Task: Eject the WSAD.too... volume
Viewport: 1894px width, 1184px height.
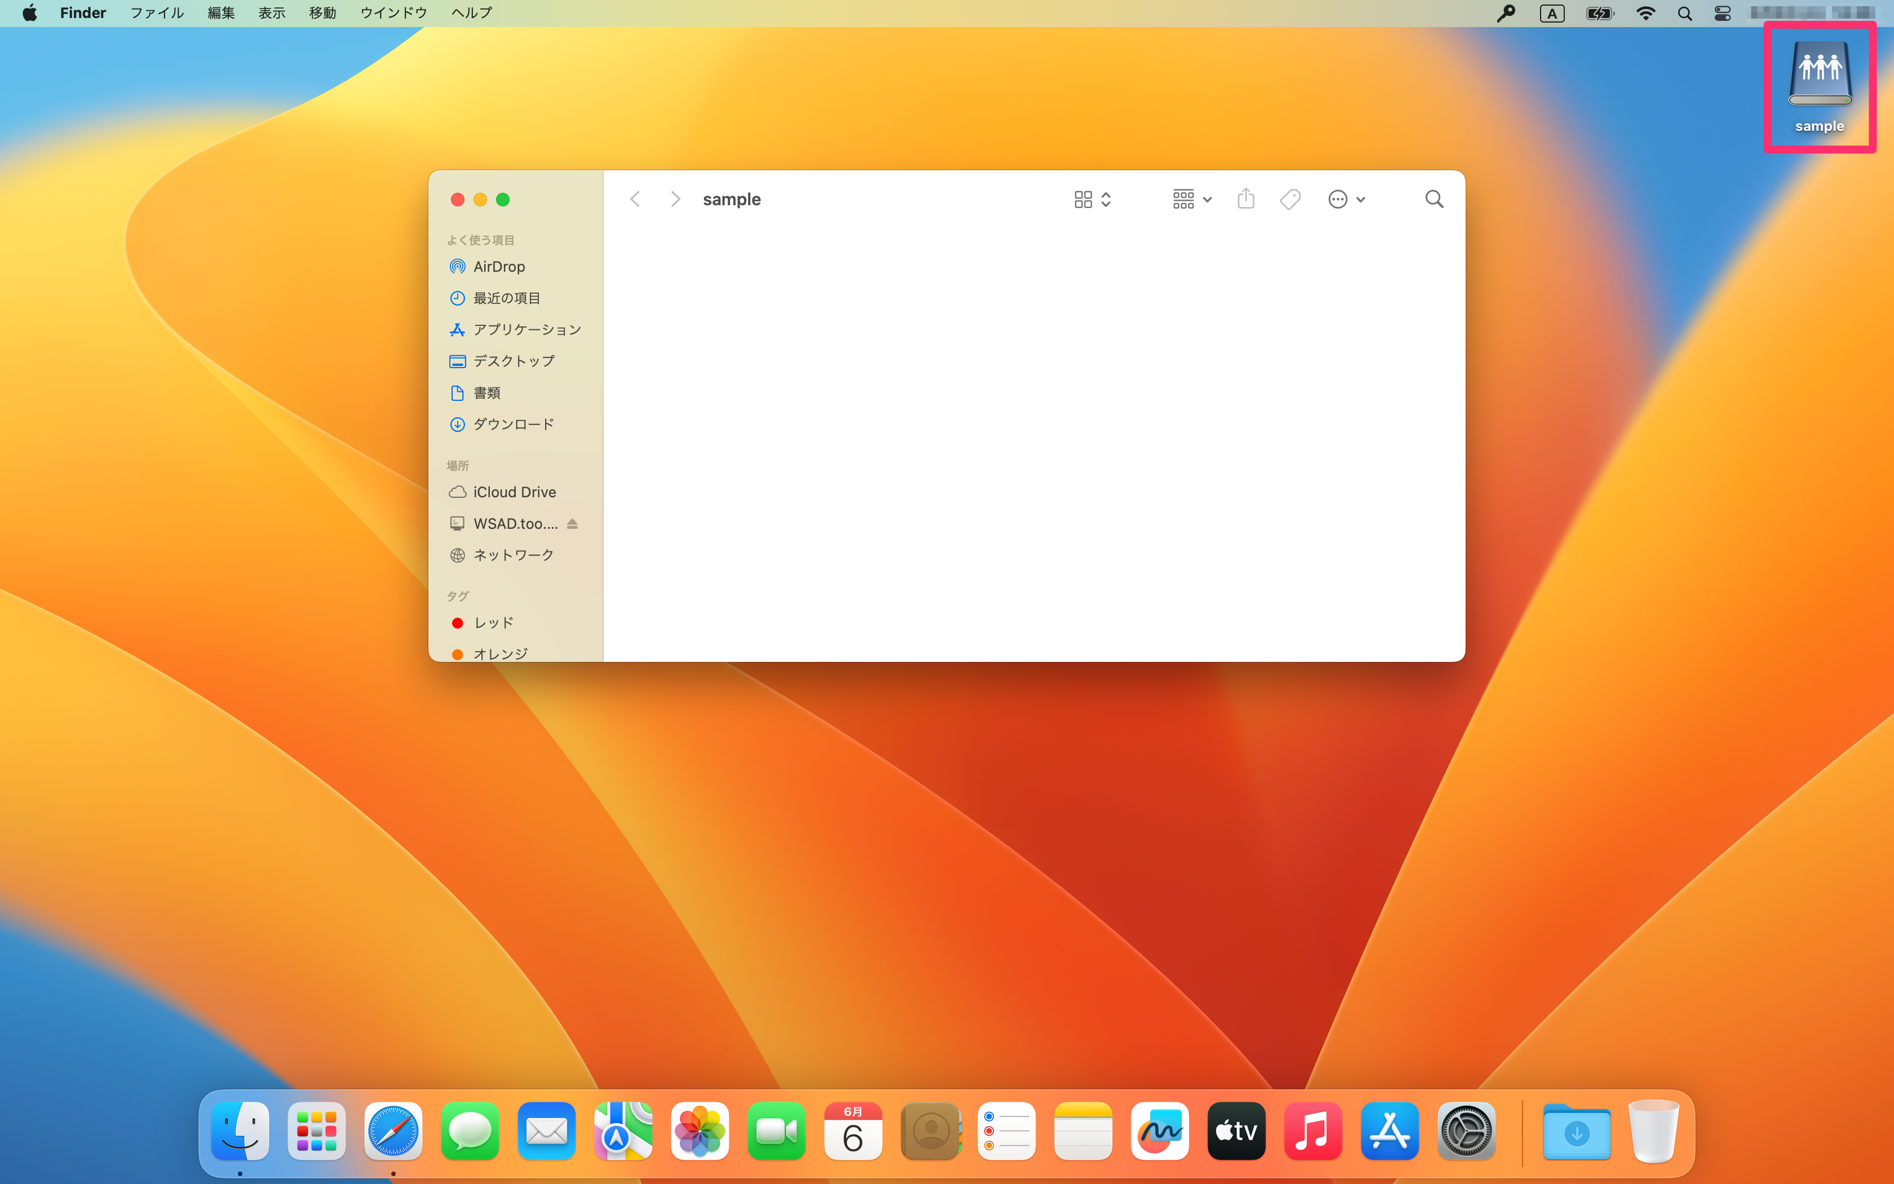Action: 572,524
